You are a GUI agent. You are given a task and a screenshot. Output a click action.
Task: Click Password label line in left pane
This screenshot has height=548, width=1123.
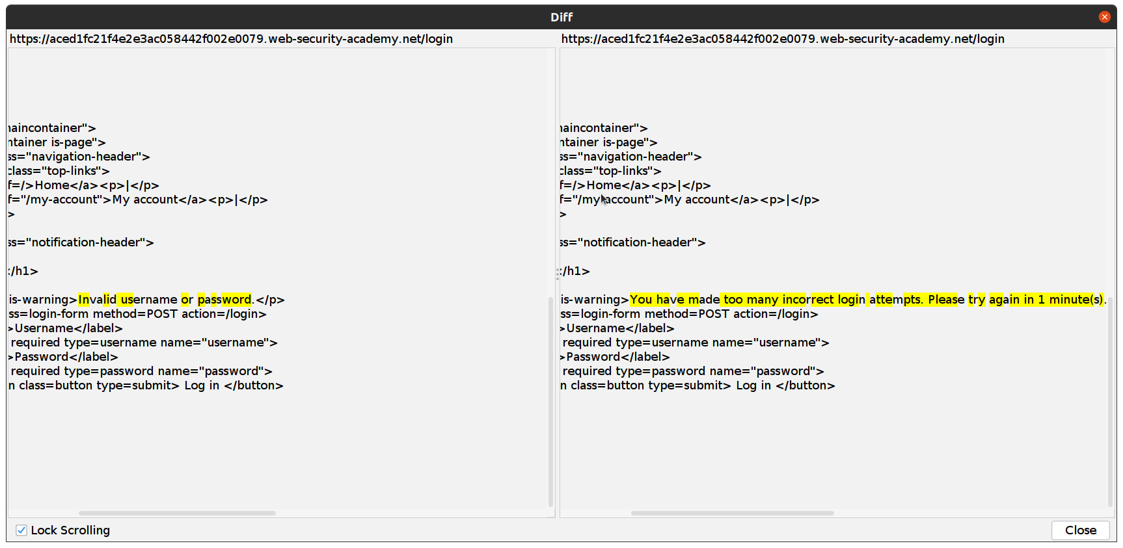coord(63,357)
